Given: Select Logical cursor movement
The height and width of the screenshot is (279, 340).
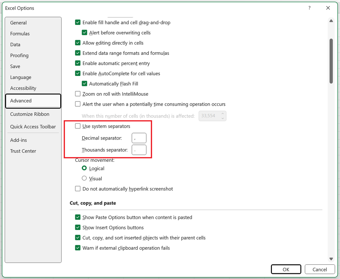Looking at the screenshot, I should click(x=84, y=168).
